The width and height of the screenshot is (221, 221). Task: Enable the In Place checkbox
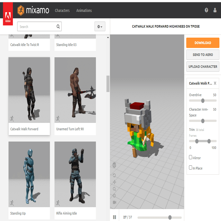[190, 168]
